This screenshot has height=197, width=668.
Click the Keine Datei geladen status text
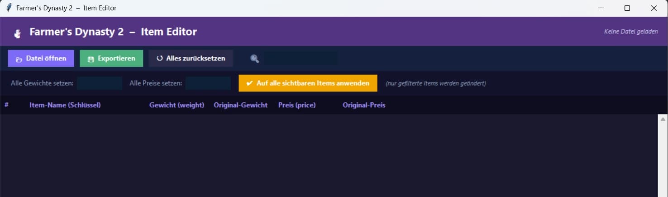pos(631,32)
